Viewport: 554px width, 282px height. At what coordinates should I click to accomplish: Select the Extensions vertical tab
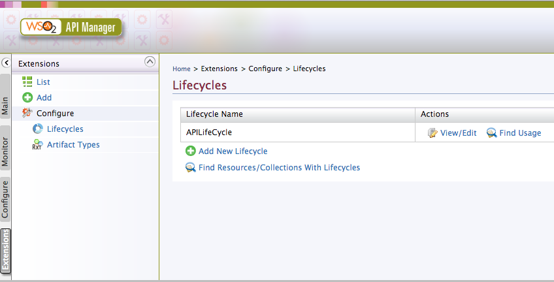click(x=5, y=250)
